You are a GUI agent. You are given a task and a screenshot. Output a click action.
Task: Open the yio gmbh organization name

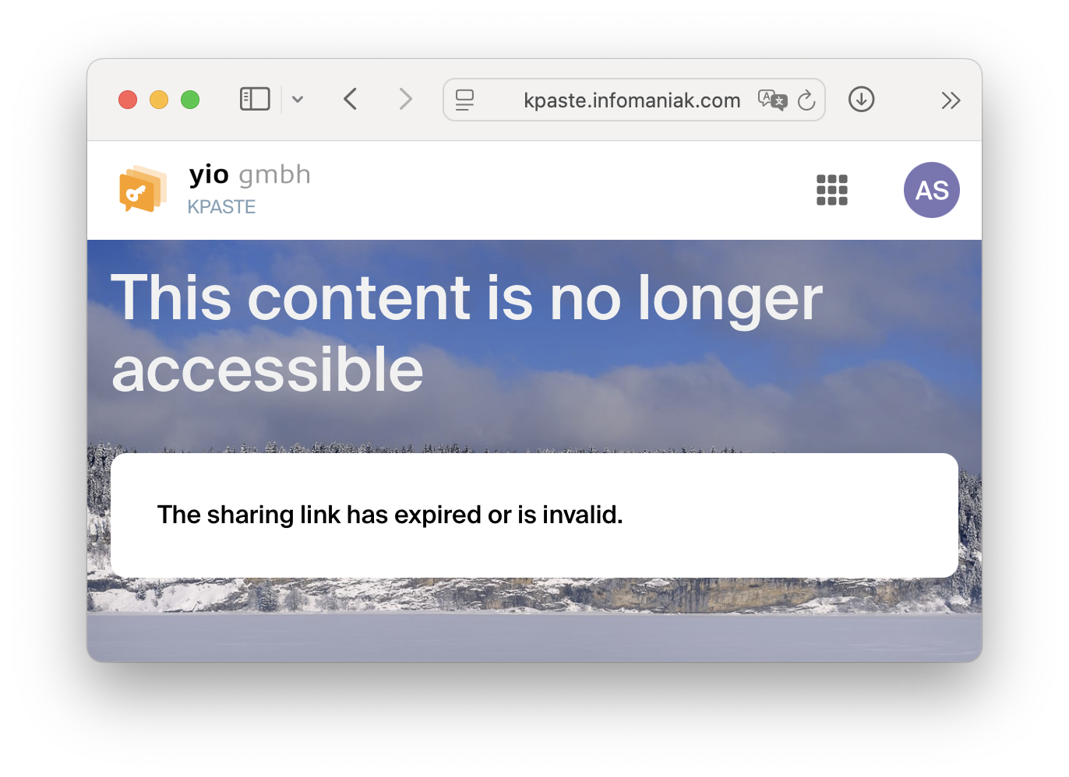click(x=250, y=175)
